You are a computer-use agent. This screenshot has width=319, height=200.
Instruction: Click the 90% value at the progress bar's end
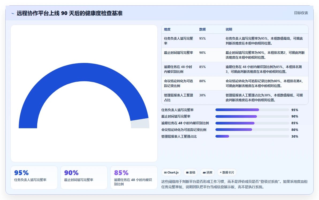click(295, 116)
